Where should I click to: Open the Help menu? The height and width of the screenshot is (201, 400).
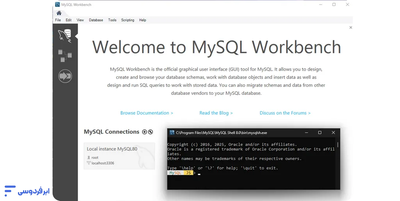(143, 20)
